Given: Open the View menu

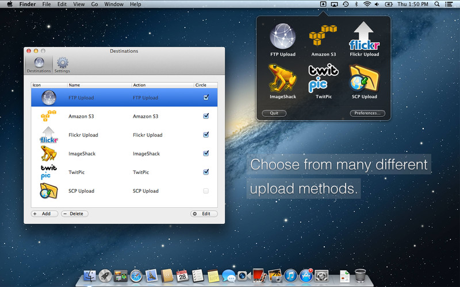Looking at the screenshot, I should pyautogui.click(x=79, y=4).
